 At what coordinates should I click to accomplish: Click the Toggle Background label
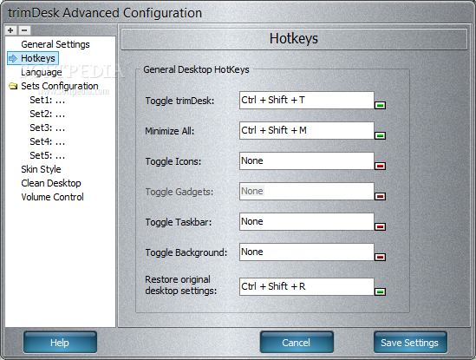(186, 252)
